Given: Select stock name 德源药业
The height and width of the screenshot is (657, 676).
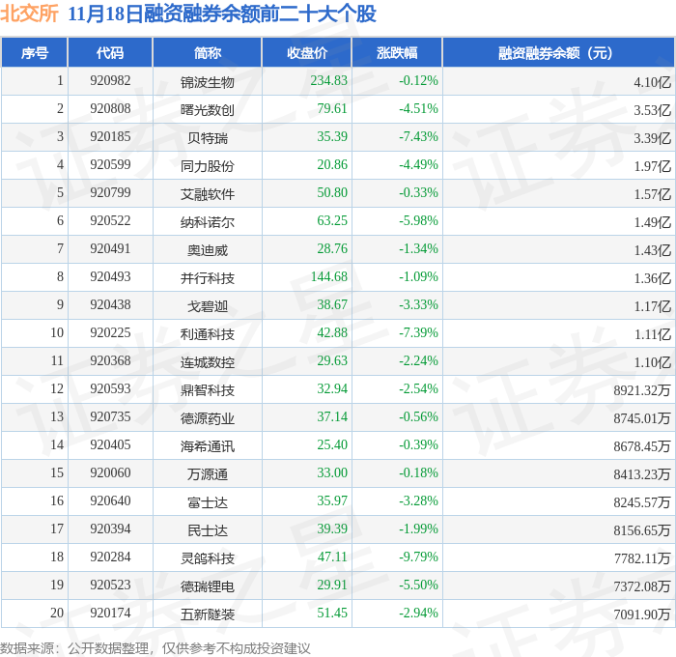Looking at the screenshot, I should [208, 418].
